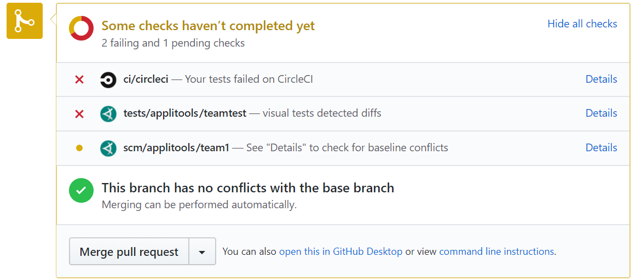Screen dimensions: 636x280
Task: Open the merge options dropdown arrow
Action: coord(202,252)
